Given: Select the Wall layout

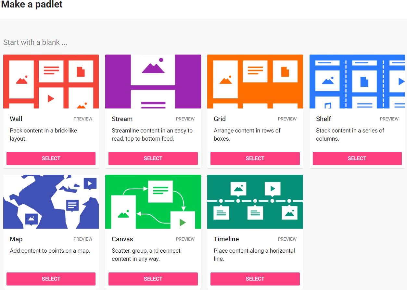Looking at the screenshot, I should tap(51, 158).
